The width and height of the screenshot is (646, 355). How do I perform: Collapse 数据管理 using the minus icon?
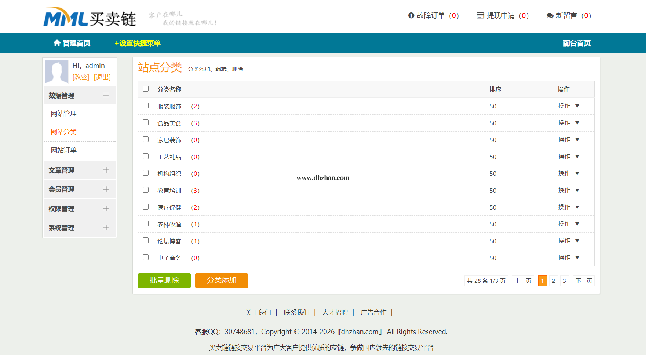(x=106, y=95)
